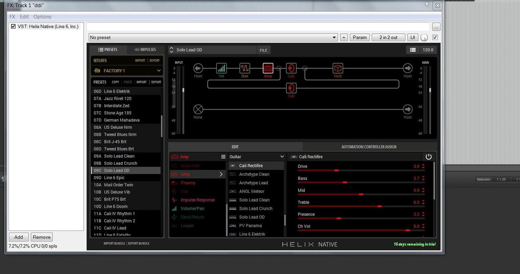Click the Bass value stepper arrows
This screenshot has height=274, width=520.
tap(423, 178)
